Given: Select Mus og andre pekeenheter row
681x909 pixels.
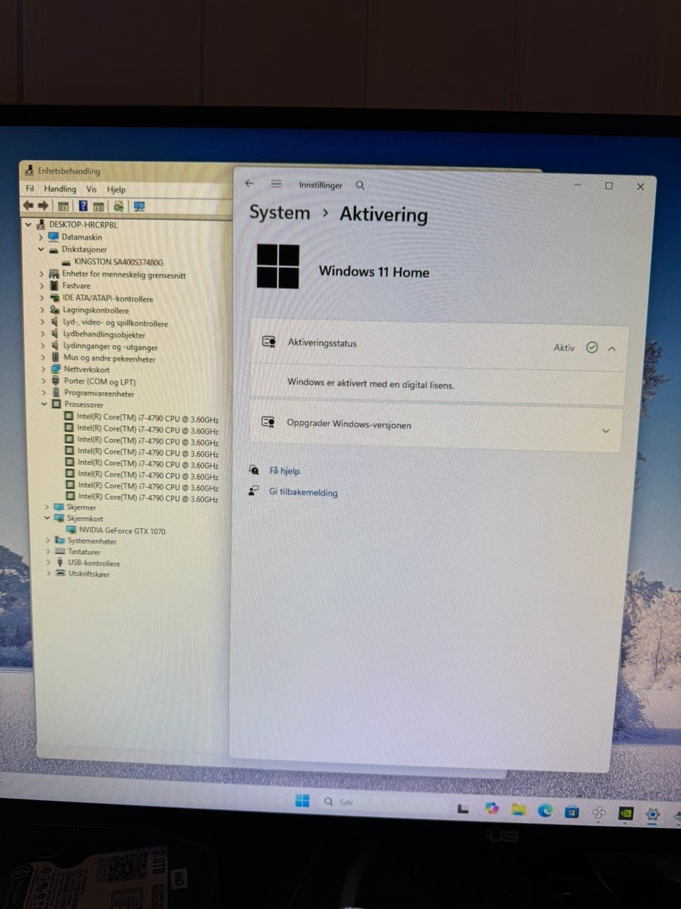Looking at the screenshot, I should click(x=109, y=359).
